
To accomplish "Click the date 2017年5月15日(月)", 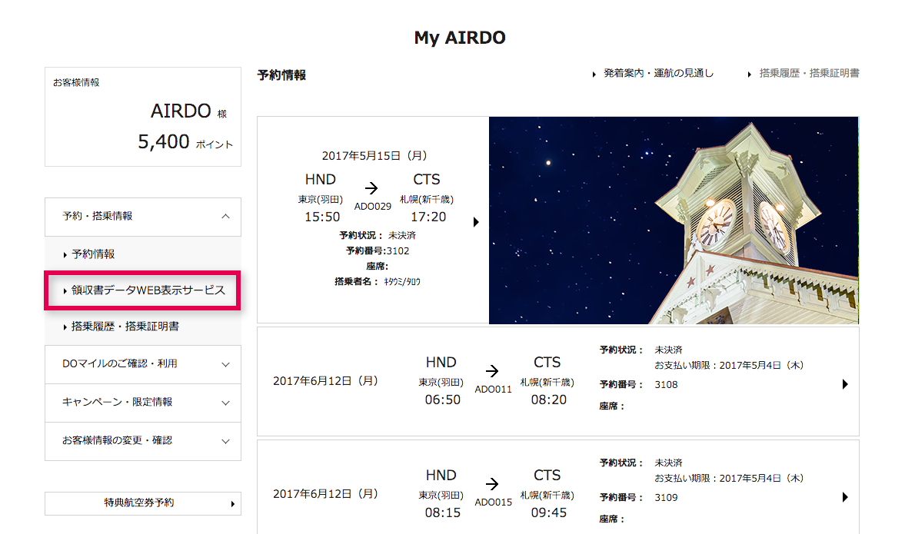I will 374,156.
